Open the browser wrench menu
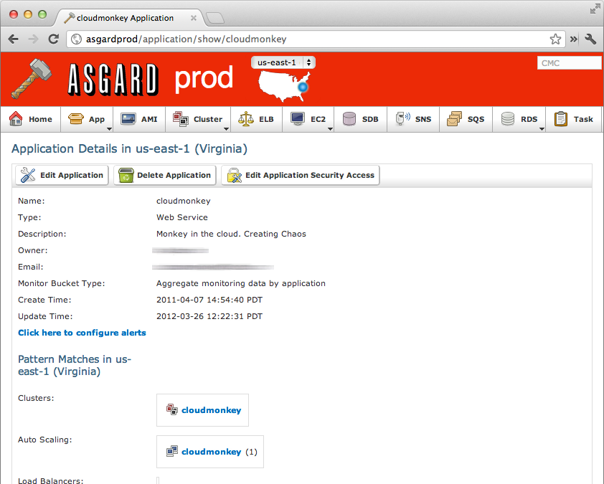Viewport: 604px width, 484px height. coord(590,39)
